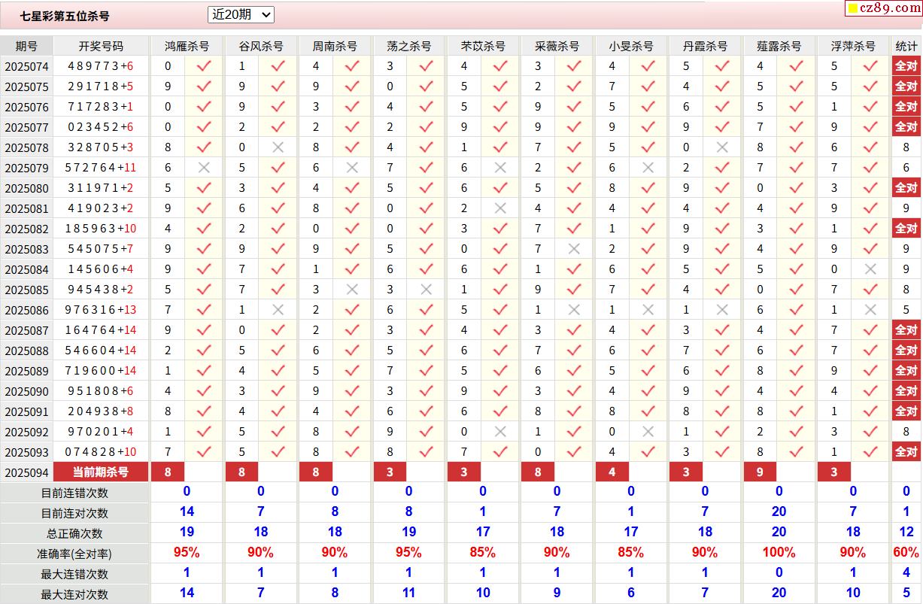Click the X mark for 小旻杀号 in row 2025079
The height and width of the screenshot is (604, 923).
(x=648, y=168)
